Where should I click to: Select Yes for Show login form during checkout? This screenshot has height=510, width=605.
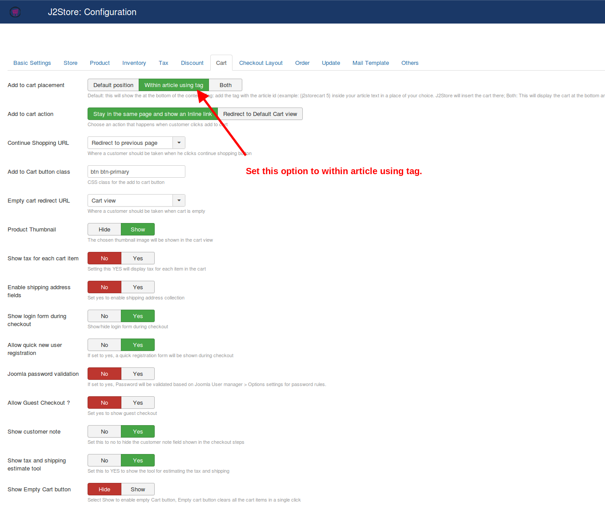point(138,316)
